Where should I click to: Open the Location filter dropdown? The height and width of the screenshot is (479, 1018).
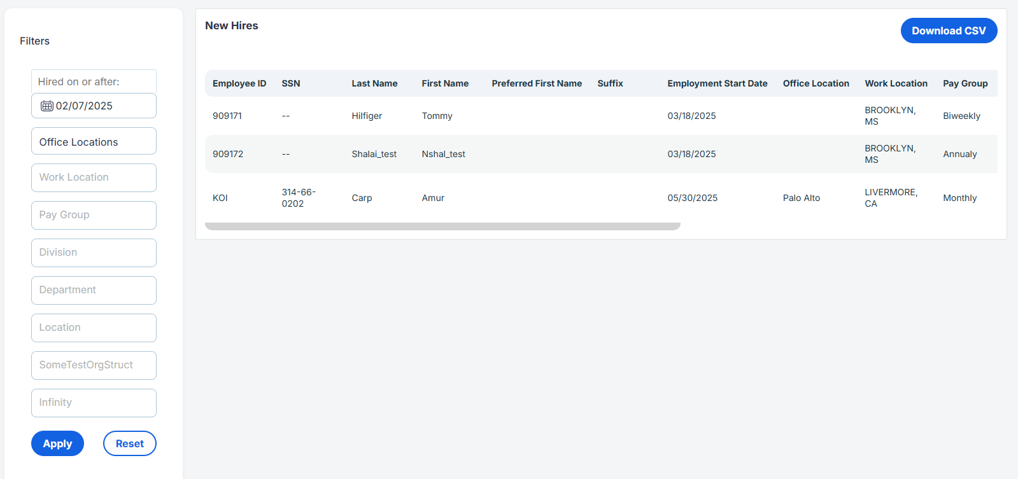click(x=94, y=328)
